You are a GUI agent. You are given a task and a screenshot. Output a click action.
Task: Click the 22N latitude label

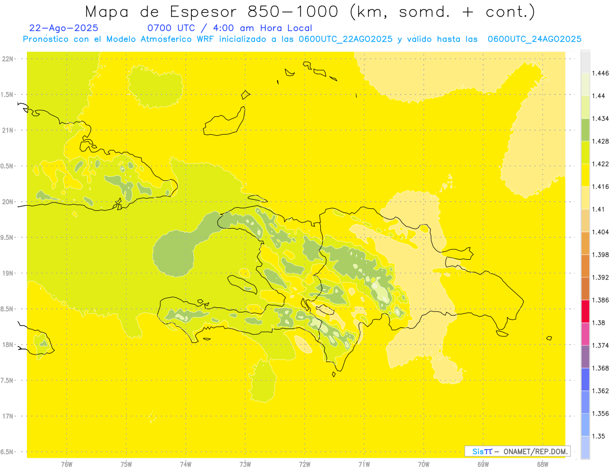tap(7, 59)
